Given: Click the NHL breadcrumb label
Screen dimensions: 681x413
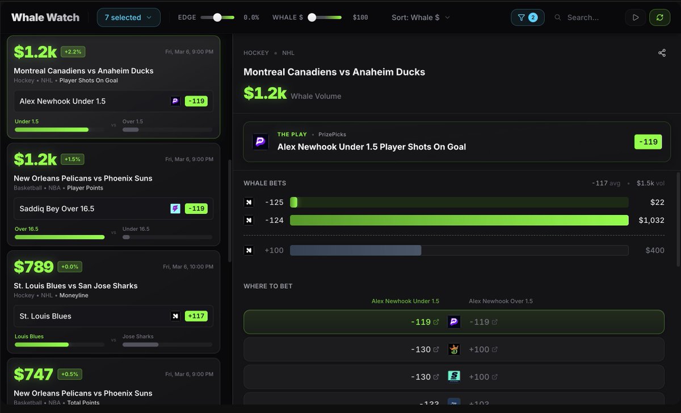Looking at the screenshot, I should coord(288,53).
